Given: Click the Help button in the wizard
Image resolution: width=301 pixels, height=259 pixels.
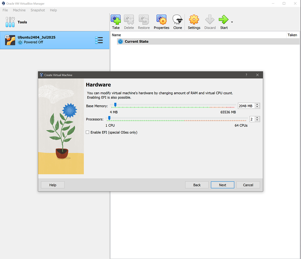Looking at the screenshot, I should click(53, 185).
